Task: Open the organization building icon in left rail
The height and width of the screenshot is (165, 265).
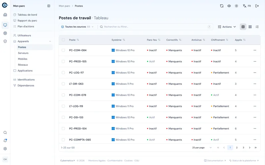Action: 5,15
